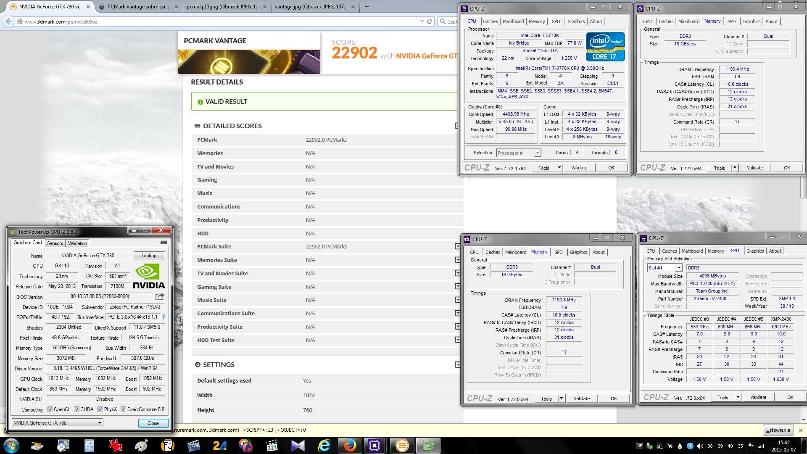Go back with the browser back arrow

pos(8,21)
